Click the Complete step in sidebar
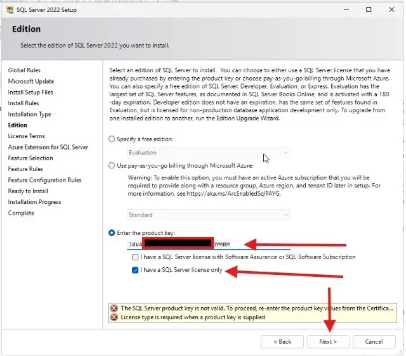This screenshot has height=356, width=406. coord(21,213)
